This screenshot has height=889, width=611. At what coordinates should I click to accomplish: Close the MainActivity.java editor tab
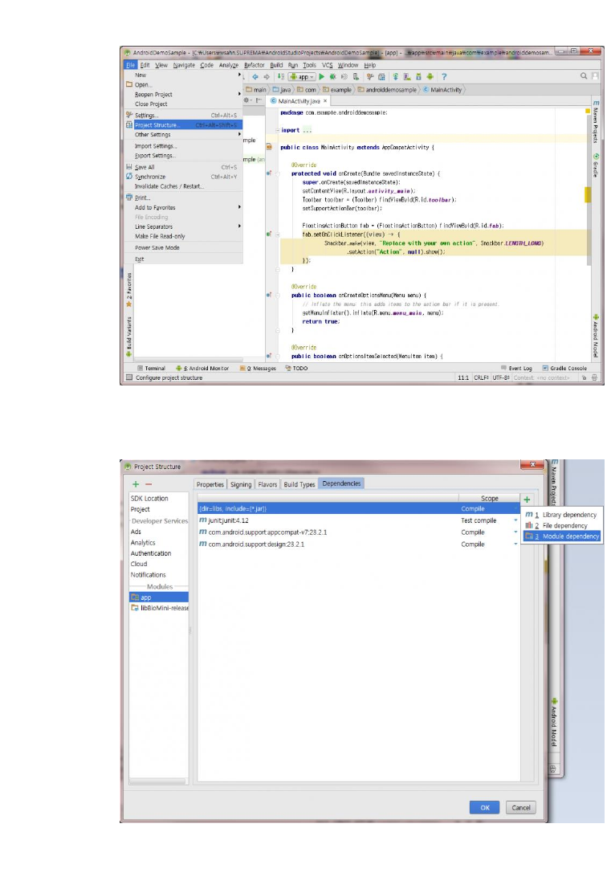pos(325,101)
